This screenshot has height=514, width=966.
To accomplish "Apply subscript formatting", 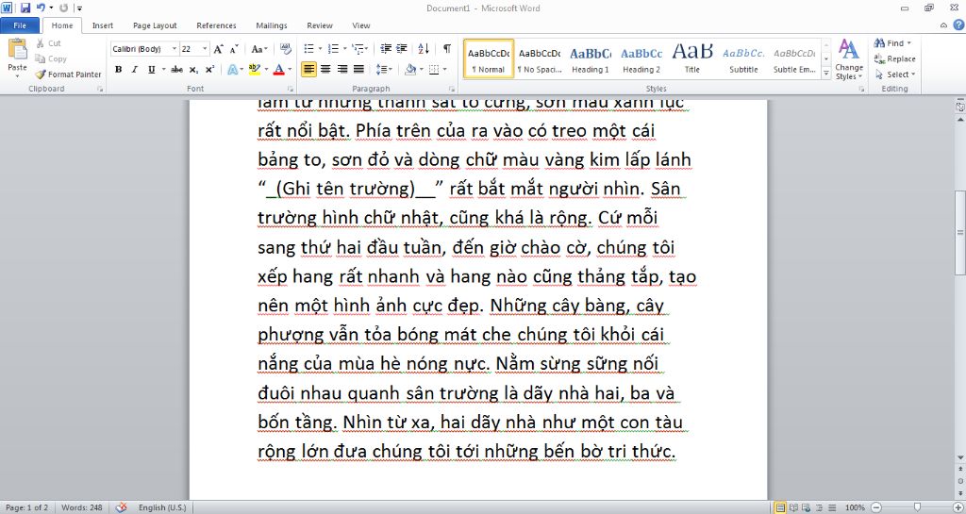I will 193,70.
